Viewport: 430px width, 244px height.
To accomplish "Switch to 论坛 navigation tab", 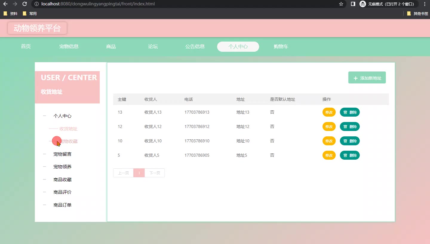I will click(153, 47).
